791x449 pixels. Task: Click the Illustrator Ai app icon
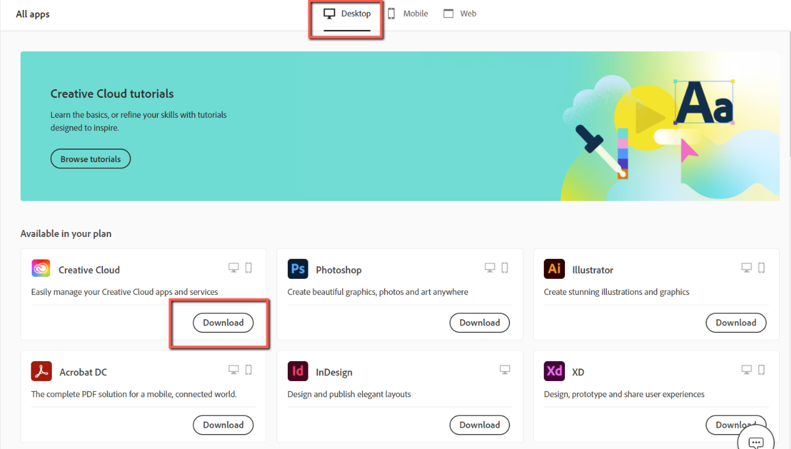554,269
